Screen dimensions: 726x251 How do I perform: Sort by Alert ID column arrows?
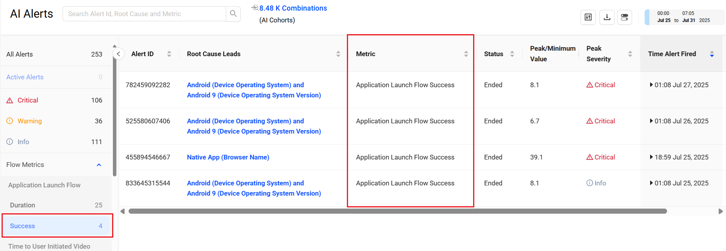click(169, 54)
